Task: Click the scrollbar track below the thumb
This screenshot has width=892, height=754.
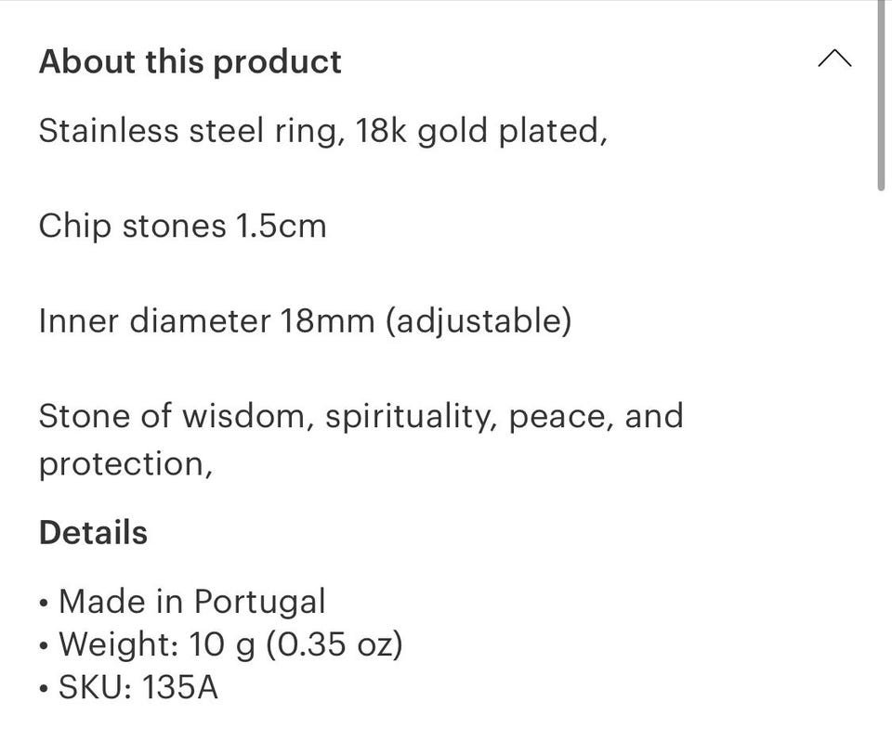Action: (881, 472)
